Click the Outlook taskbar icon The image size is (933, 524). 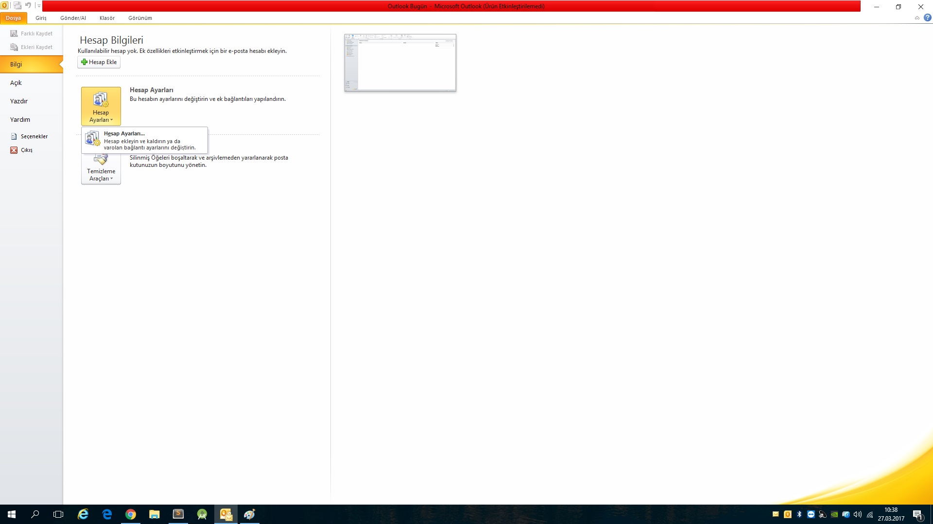(226, 514)
